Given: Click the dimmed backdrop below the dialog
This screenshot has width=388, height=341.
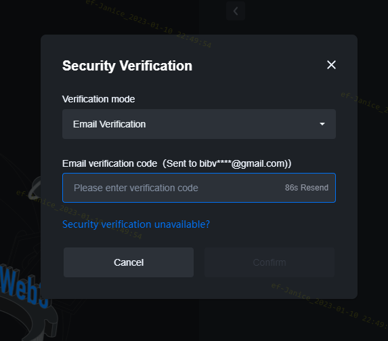Looking at the screenshot, I should (198, 321).
